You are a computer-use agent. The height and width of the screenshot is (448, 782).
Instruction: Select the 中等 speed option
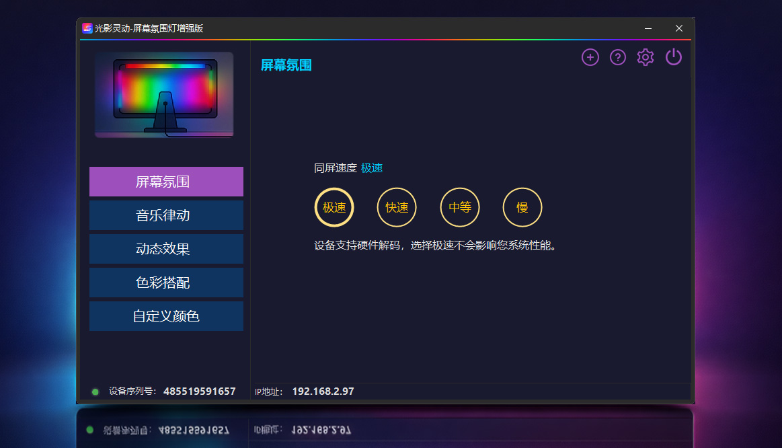pos(459,207)
